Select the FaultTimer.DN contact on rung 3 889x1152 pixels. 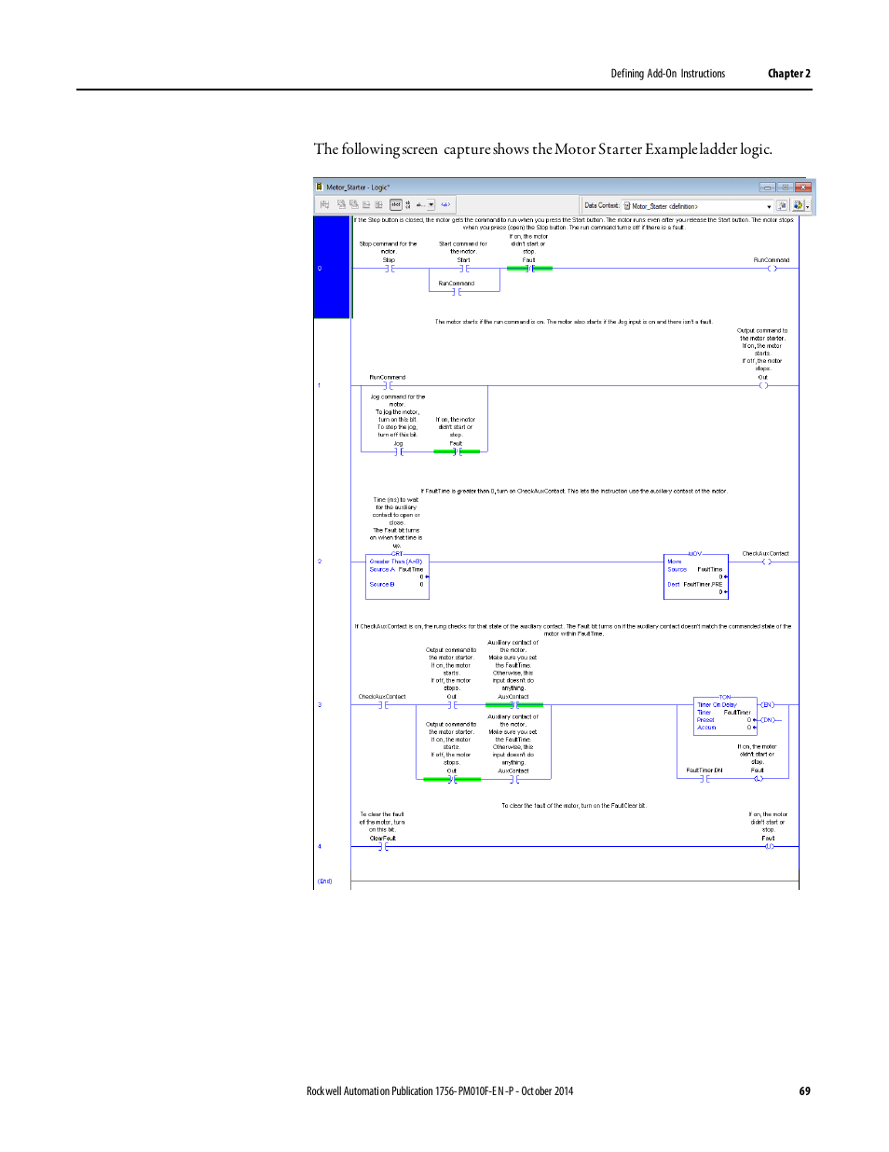(704, 778)
